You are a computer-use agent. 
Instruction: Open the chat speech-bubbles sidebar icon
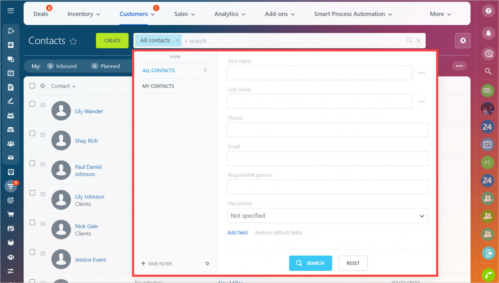[11, 59]
